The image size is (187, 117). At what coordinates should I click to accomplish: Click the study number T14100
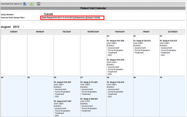click(48, 14)
